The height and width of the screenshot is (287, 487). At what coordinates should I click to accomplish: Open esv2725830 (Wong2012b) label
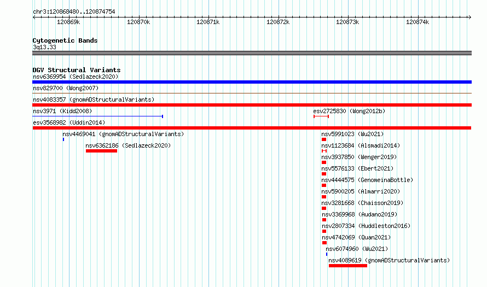(349, 111)
